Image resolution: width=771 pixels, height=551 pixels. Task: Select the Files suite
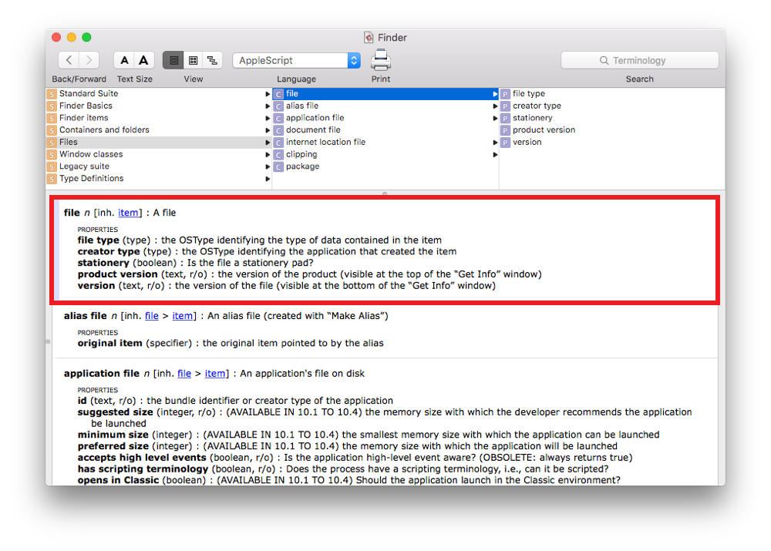point(159,142)
